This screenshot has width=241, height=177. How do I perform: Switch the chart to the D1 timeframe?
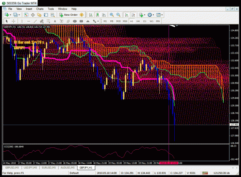(145, 21)
